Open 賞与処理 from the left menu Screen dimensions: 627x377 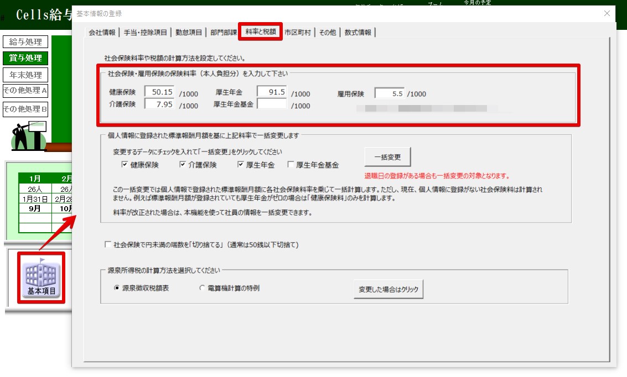(x=25, y=58)
